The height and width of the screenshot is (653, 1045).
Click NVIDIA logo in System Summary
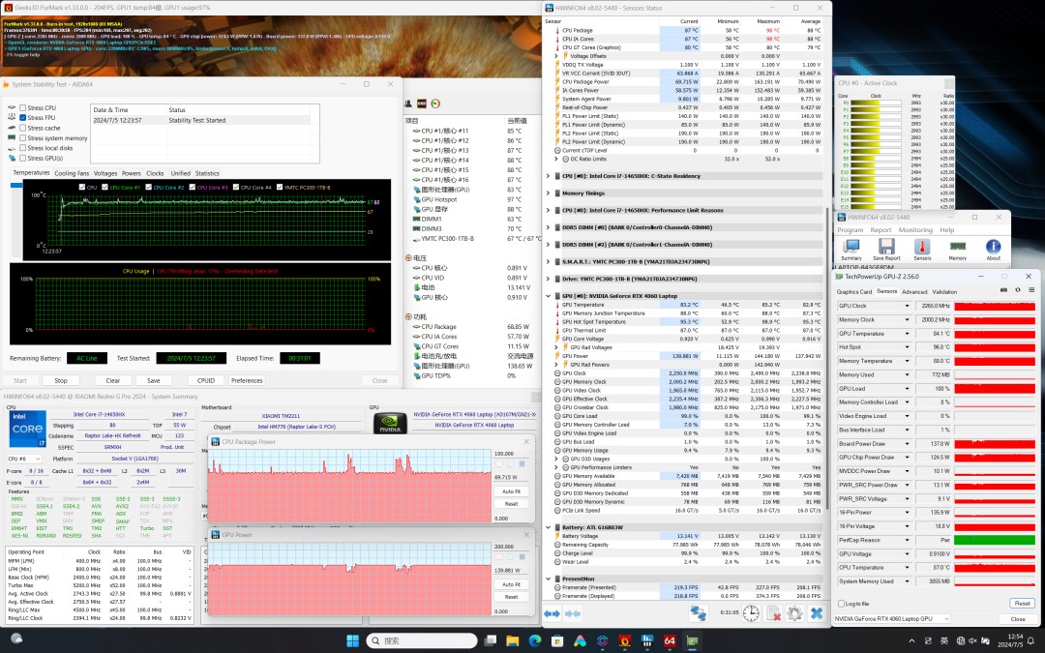click(391, 425)
